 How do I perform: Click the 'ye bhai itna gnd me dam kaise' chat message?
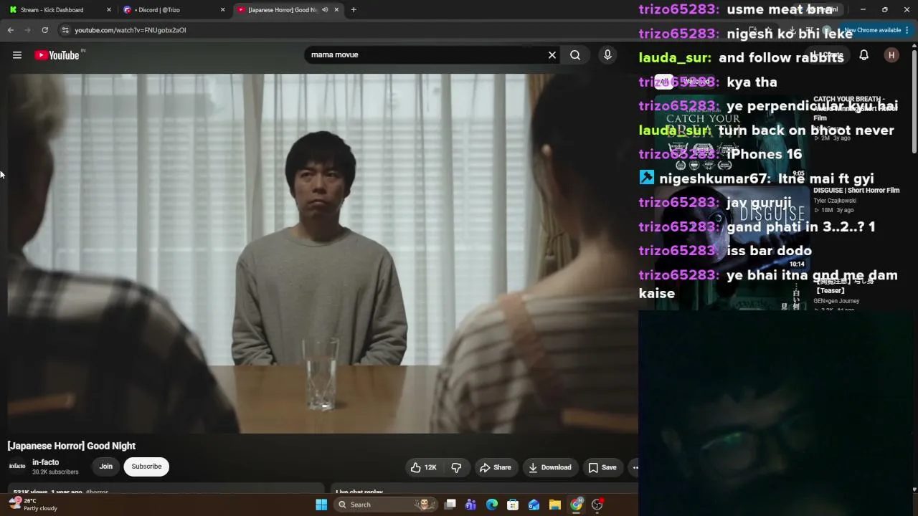point(768,285)
